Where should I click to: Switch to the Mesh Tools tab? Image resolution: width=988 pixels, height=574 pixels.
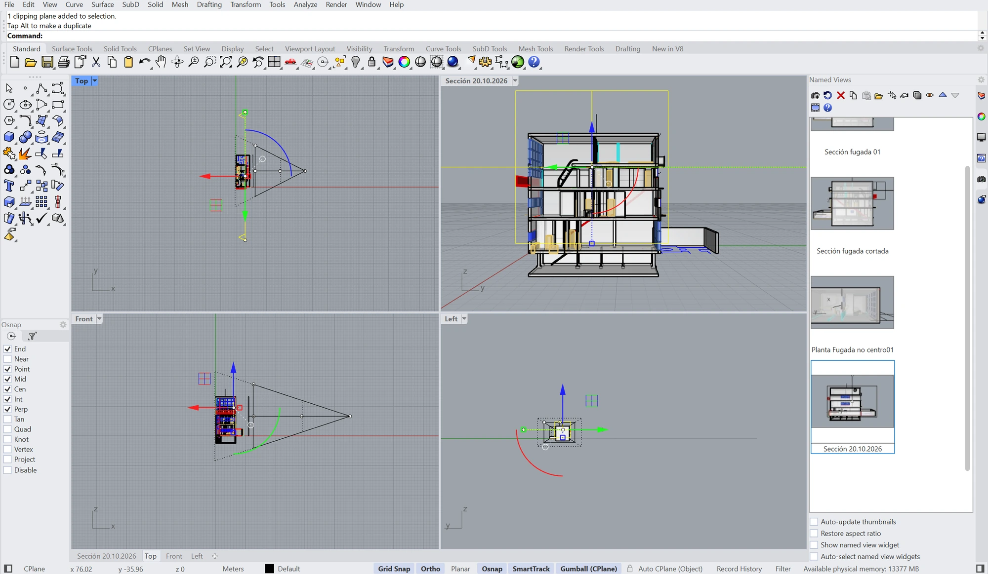[535, 49]
